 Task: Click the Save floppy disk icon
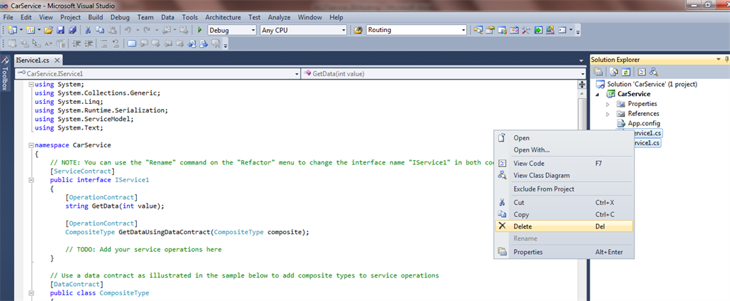tap(61, 30)
